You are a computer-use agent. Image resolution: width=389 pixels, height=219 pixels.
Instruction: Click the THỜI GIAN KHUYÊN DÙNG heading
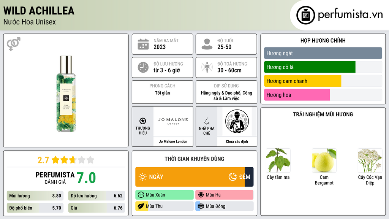point(194,159)
